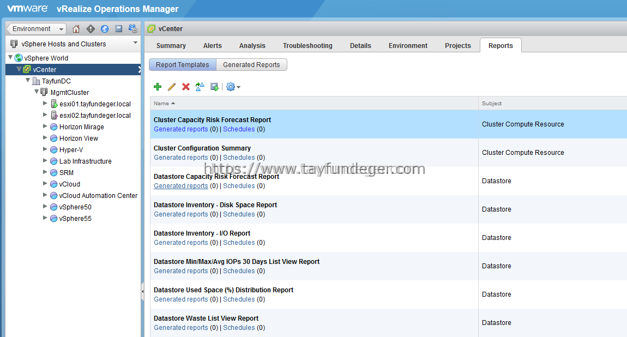
Task: Open the Content icon in the navigation toolbar
Action: (118, 29)
